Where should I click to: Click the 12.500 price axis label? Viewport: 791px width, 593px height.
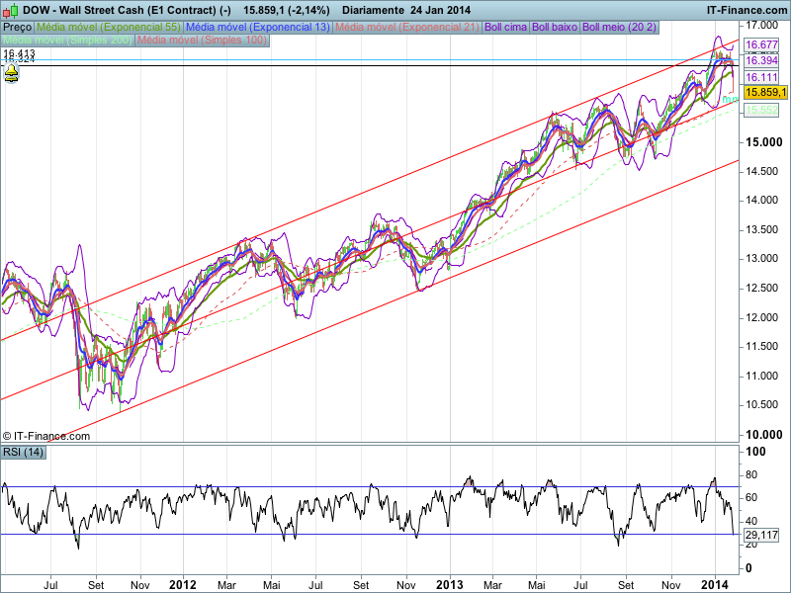[x=761, y=288]
